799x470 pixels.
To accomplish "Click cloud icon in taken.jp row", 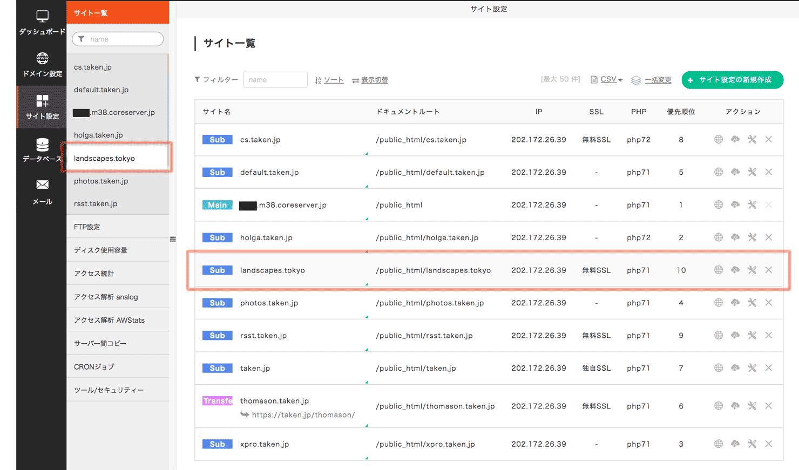I will 735,368.
